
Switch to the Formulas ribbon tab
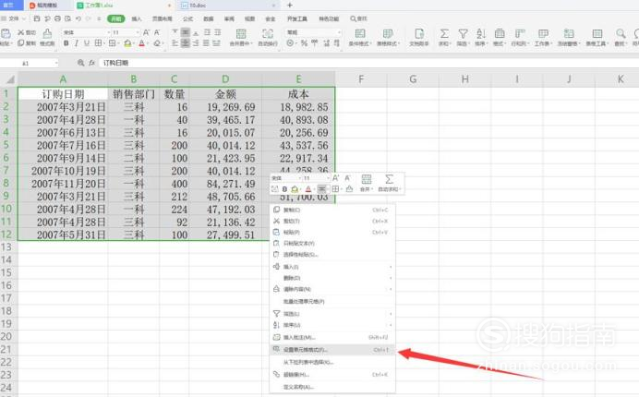pos(187,18)
